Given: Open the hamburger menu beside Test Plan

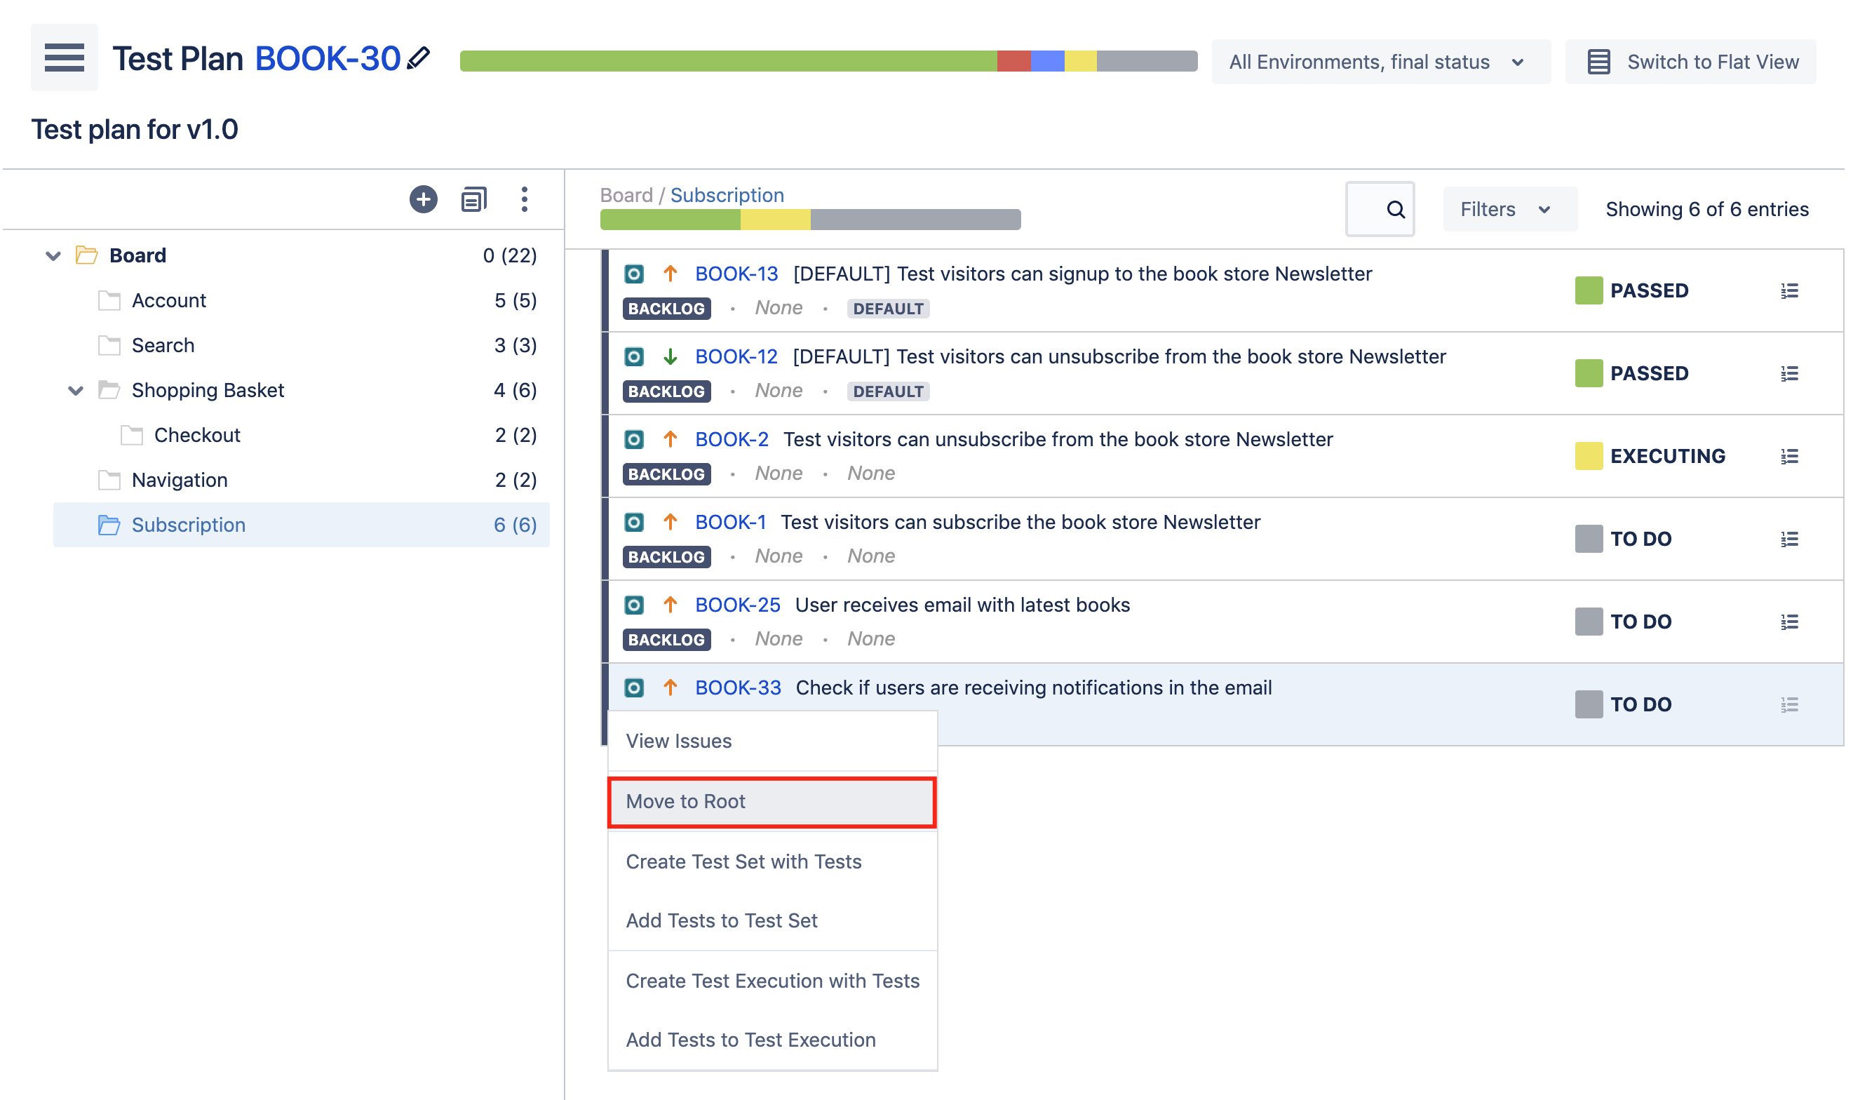Looking at the screenshot, I should click(x=65, y=57).
